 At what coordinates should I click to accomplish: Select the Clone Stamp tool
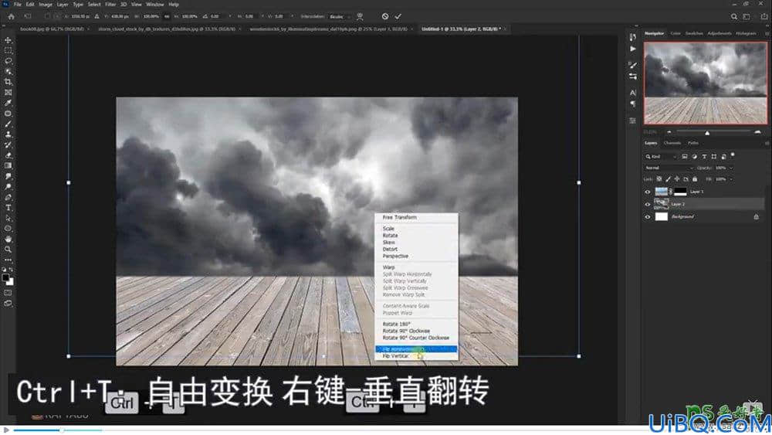pyautogui.click(x=8, y=134)
